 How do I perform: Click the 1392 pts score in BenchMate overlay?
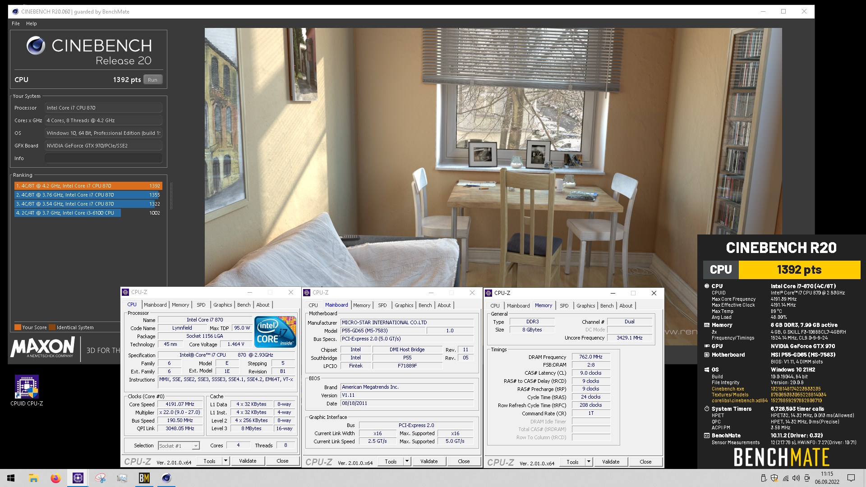click(799, 270)
